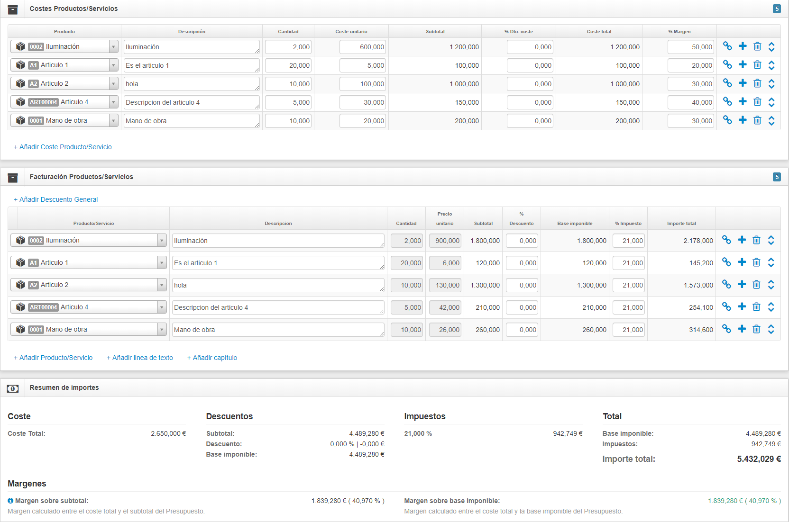The image size is (789, 522).
Task: Delete billing line Articulo 1 with trash icon
Action: (x=756, y=262)
